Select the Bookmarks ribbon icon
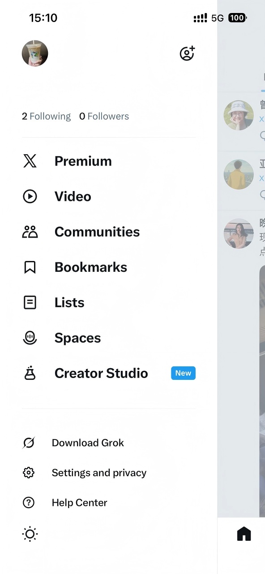265x574 pixels. [30, 267]
